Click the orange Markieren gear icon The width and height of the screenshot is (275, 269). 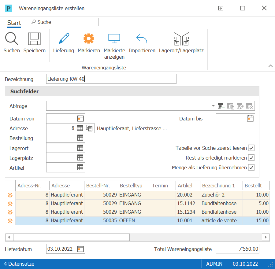click(89, 39)
